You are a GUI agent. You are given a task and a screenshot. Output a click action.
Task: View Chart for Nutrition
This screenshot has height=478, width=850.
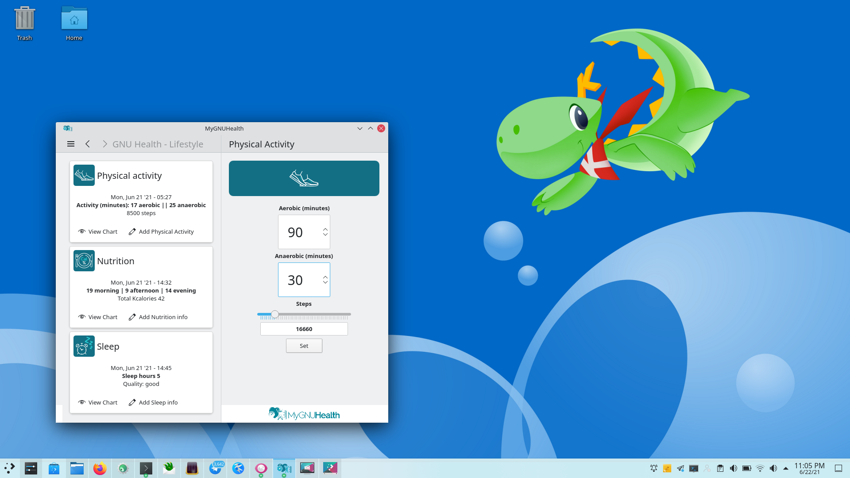[98, 317]
